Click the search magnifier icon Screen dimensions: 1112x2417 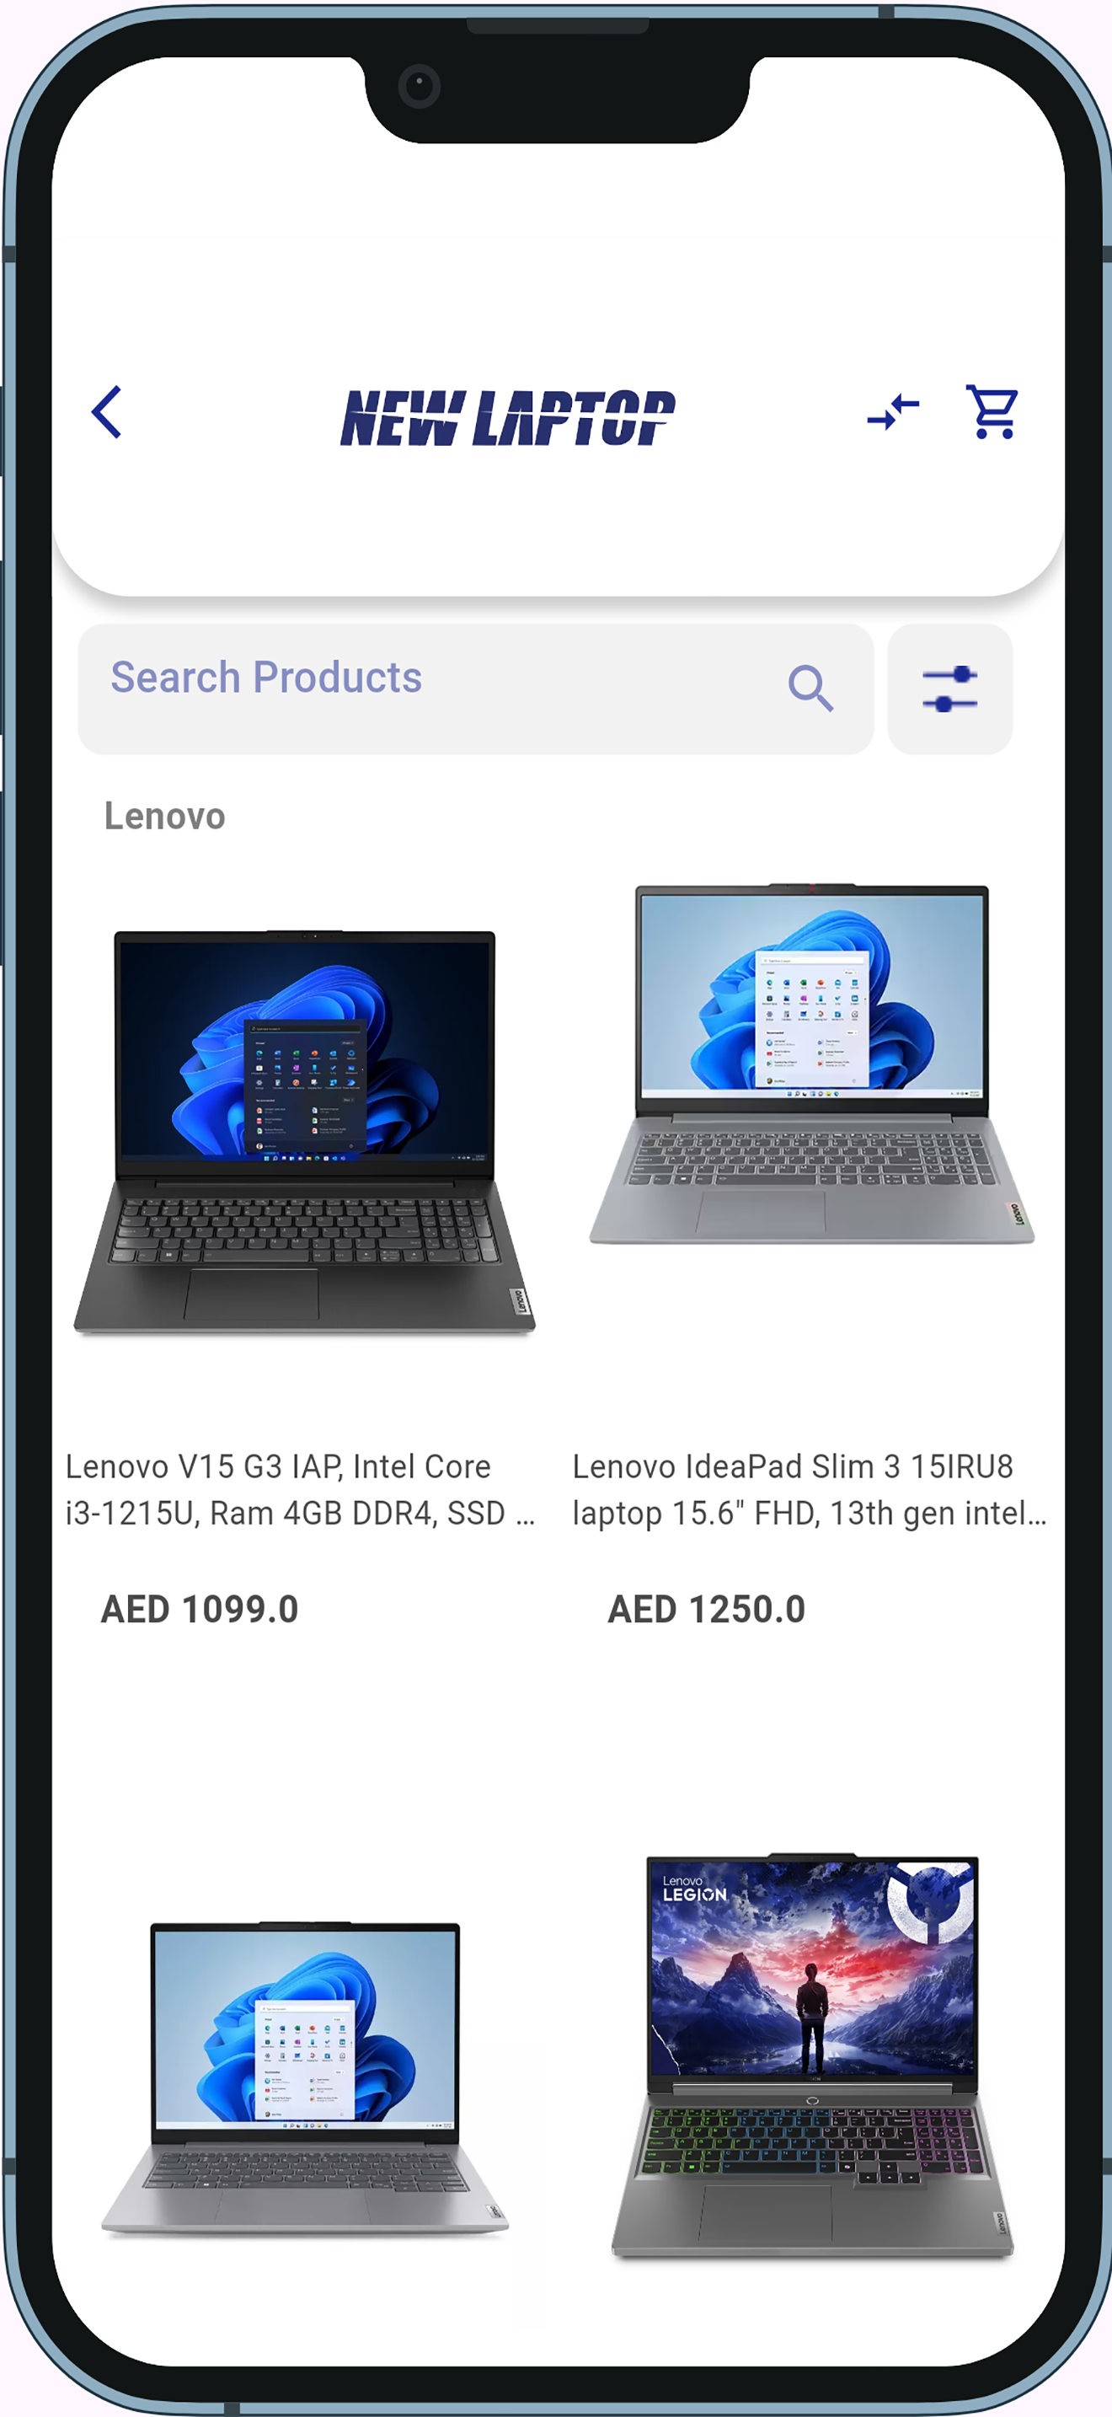point(811,689)
